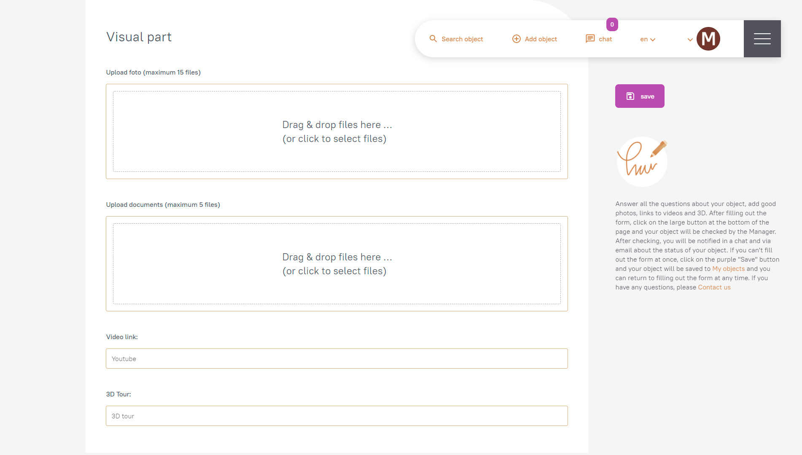Expand the chevron beside the profile avatar

tap(690, 40)
